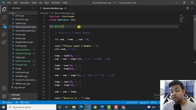
Task: Click Ln 4, Col 12 status item
Action: pyautogui.click(x=132, y=103)
